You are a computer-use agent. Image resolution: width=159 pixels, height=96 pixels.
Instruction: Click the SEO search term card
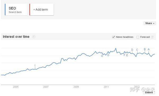pyautogui.click(x=16, y=10)
